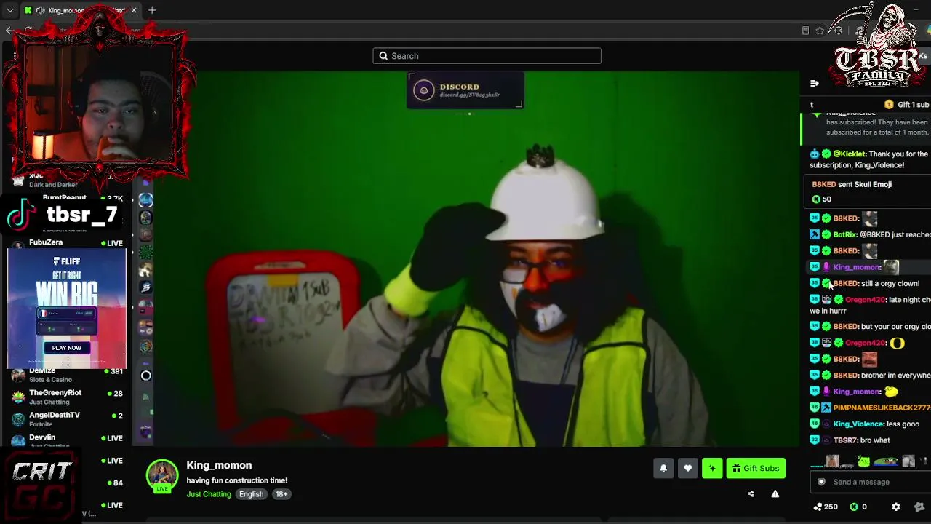Follow King_momon with the heart button
This screenshot has height=524, width=931.
coord(687,469)
